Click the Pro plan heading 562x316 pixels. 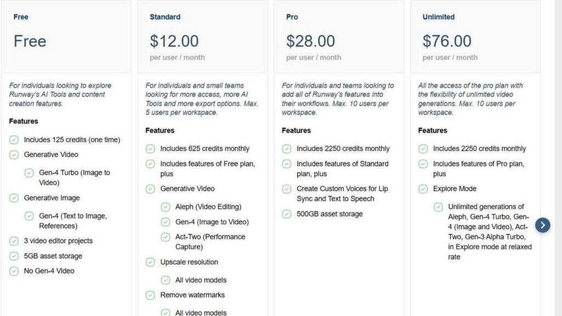coord(292,17)
